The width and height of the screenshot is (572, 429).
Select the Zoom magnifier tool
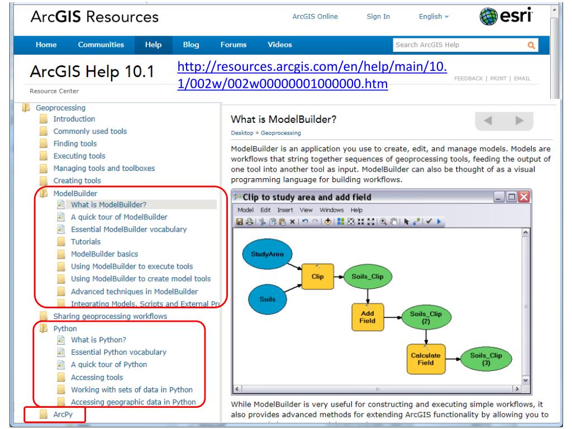383,221
